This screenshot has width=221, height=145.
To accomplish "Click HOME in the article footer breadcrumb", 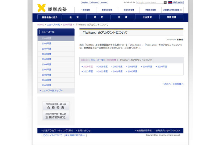I will click(x=84, y=60).
